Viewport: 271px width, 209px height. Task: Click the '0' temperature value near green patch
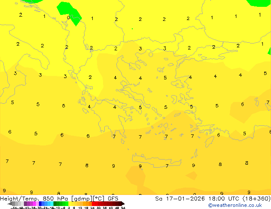[x=68, y=17]
